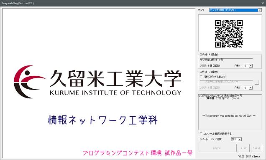Click the QR code image
266x160 pixels.
tap(229, 34)
